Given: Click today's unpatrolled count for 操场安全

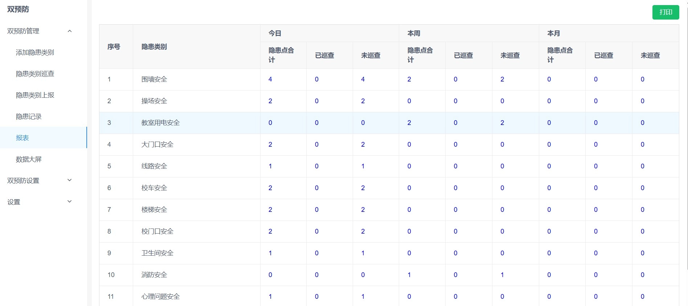Looking at the screenshot, I should 363,101.
